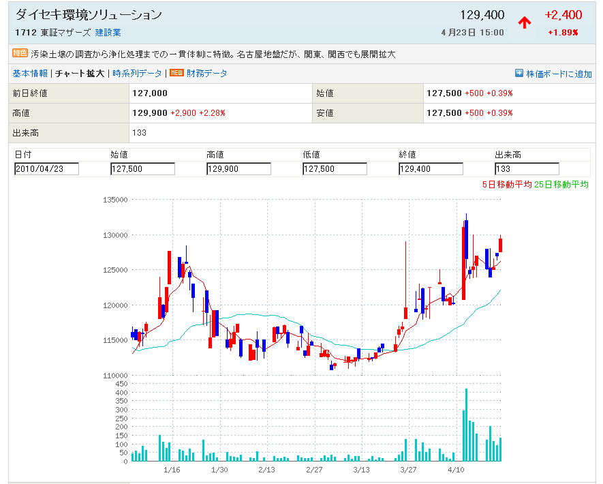Open the 財務データ link
The image size is (603, 484).
[x=207, y=73]
